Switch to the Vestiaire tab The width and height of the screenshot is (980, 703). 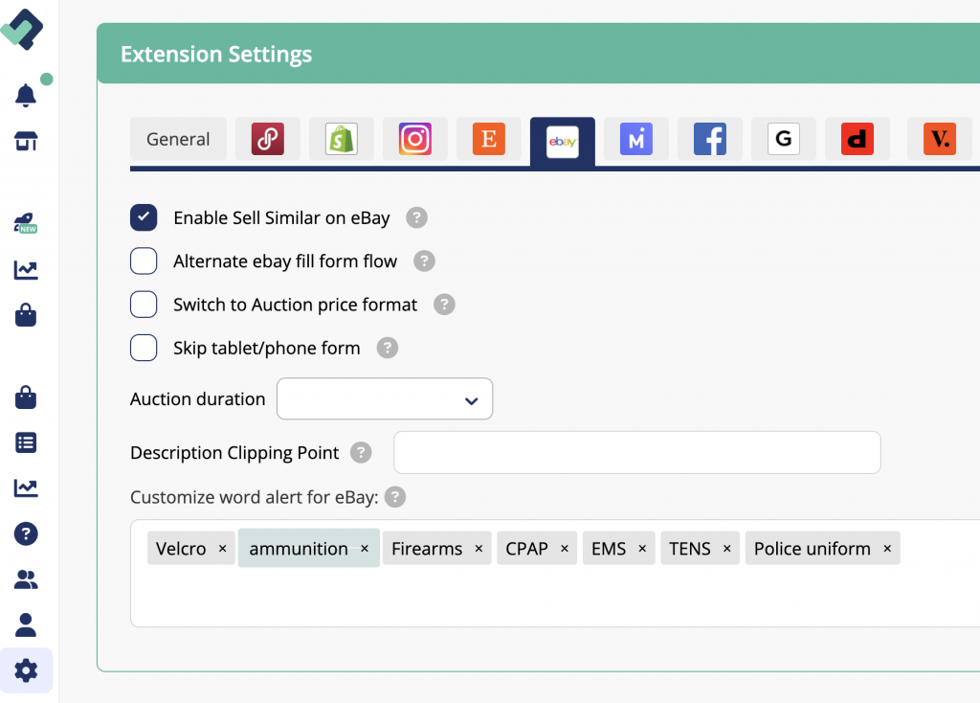(940, 139)
